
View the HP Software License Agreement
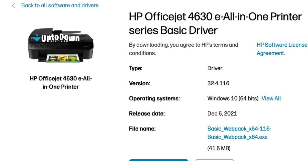282,49
